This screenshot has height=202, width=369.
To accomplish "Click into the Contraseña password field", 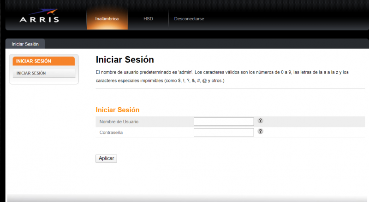I will coord(224,133).
